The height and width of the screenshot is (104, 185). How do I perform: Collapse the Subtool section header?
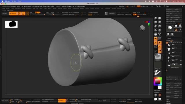click(x=169, y=39)
